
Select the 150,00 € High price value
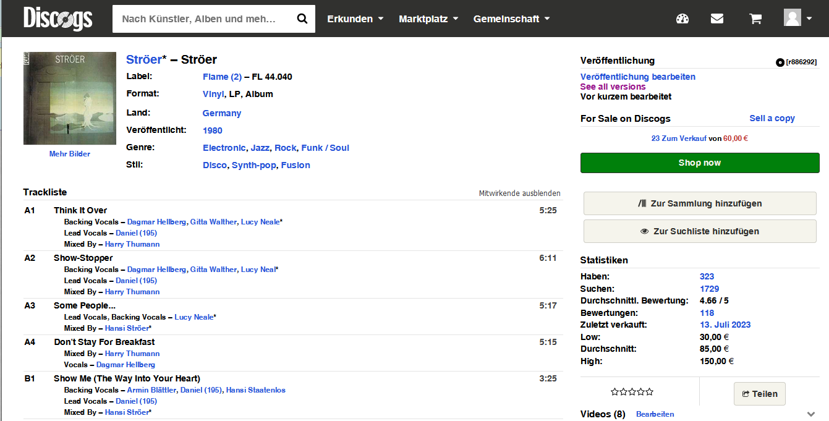716,361
